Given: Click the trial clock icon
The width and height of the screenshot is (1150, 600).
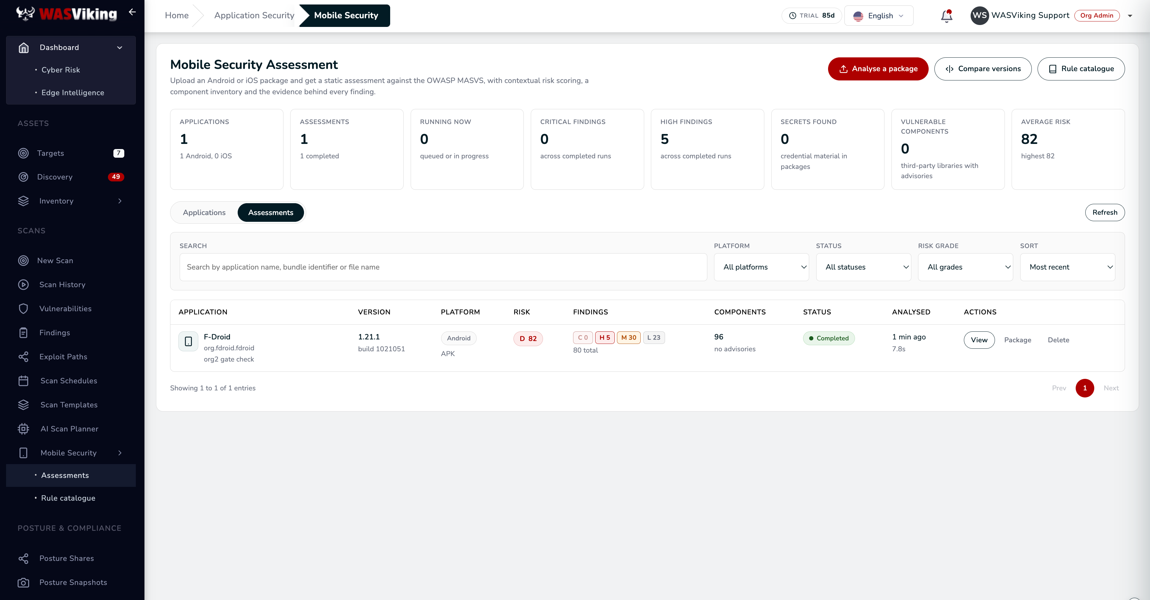Looking at the screenshot, I should tap(793, 16).
